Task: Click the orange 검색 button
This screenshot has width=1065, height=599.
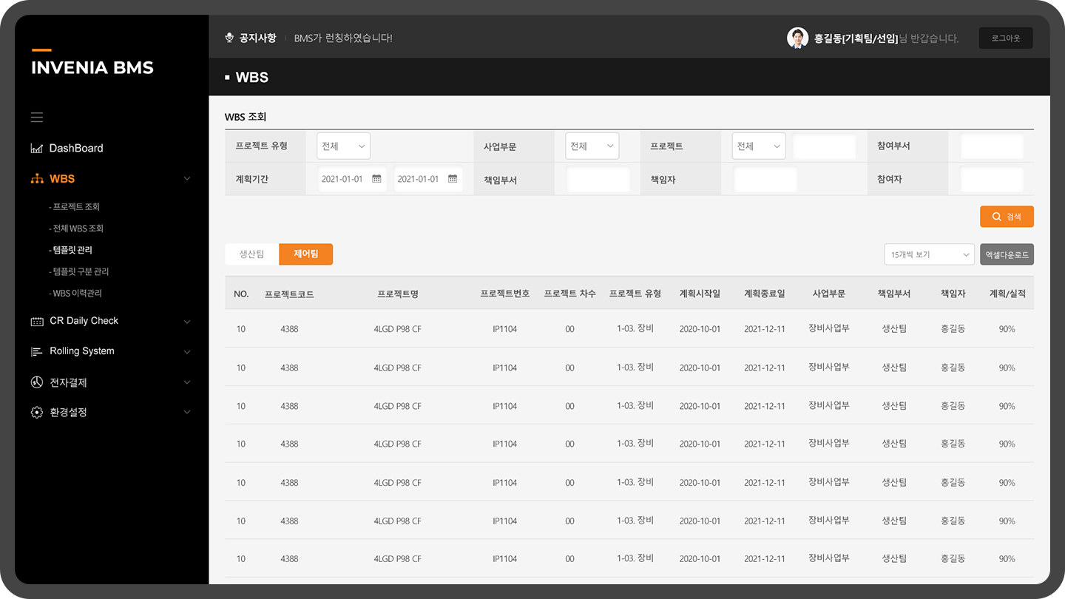Action: (x=1007, y=217)
